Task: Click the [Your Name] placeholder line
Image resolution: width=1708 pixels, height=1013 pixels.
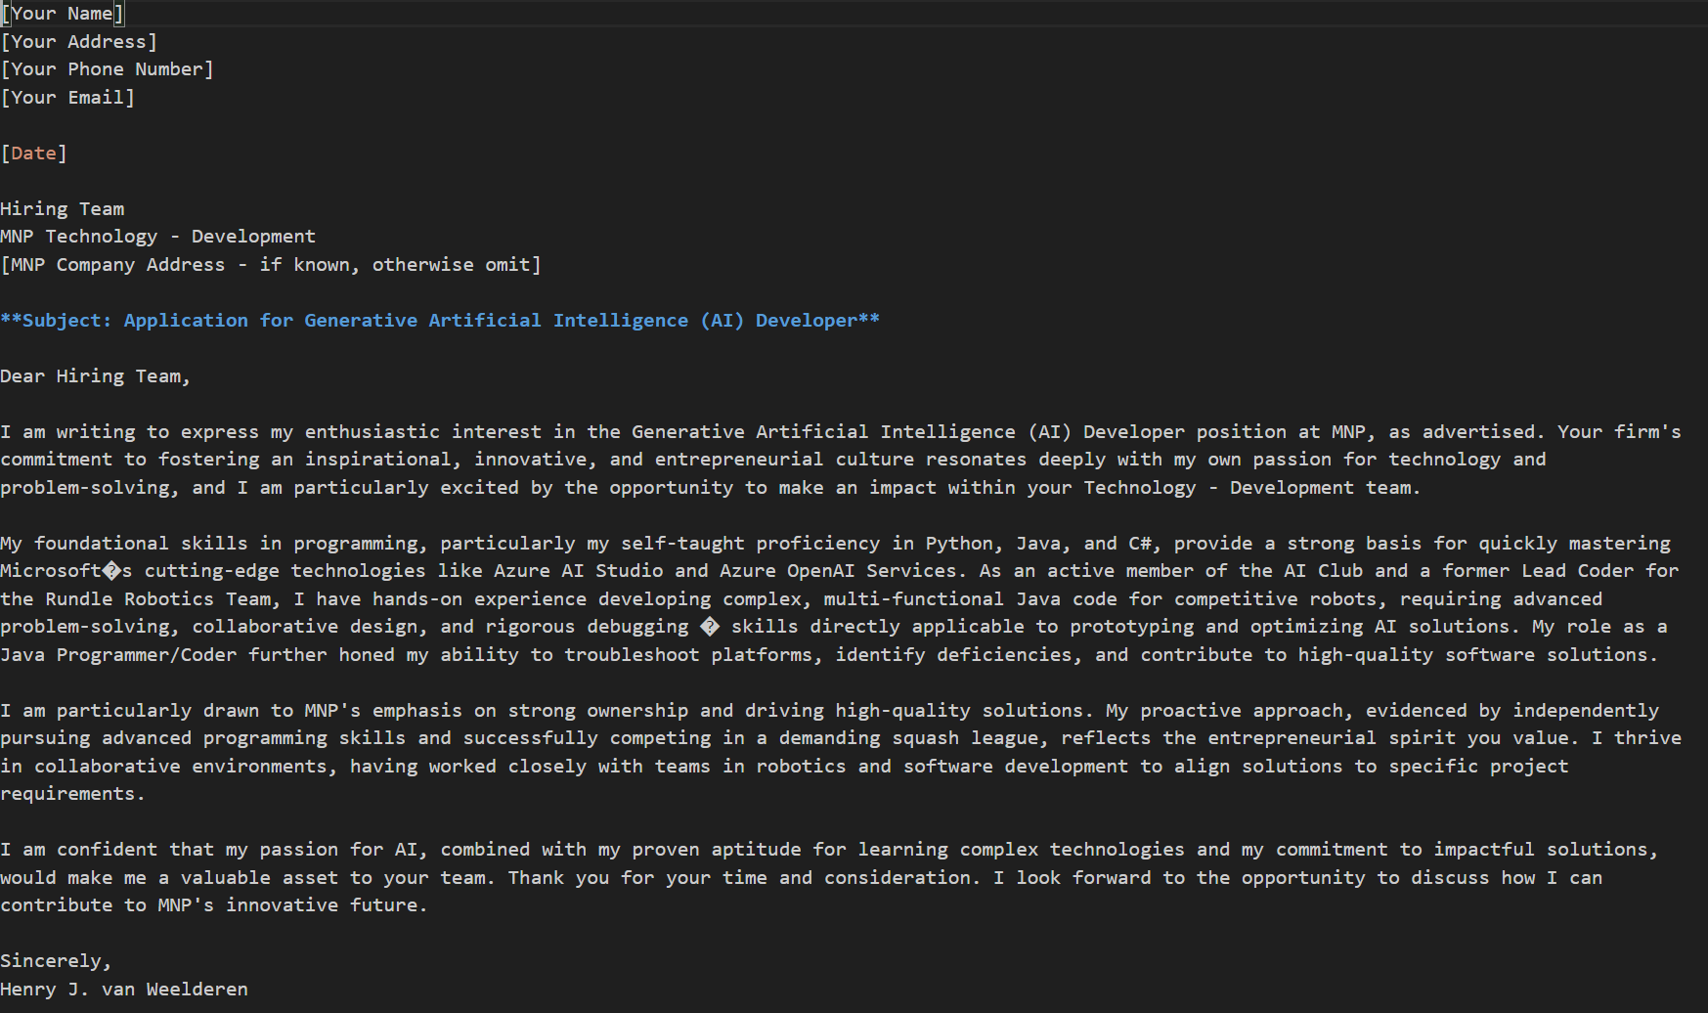Action: point(63,14)
